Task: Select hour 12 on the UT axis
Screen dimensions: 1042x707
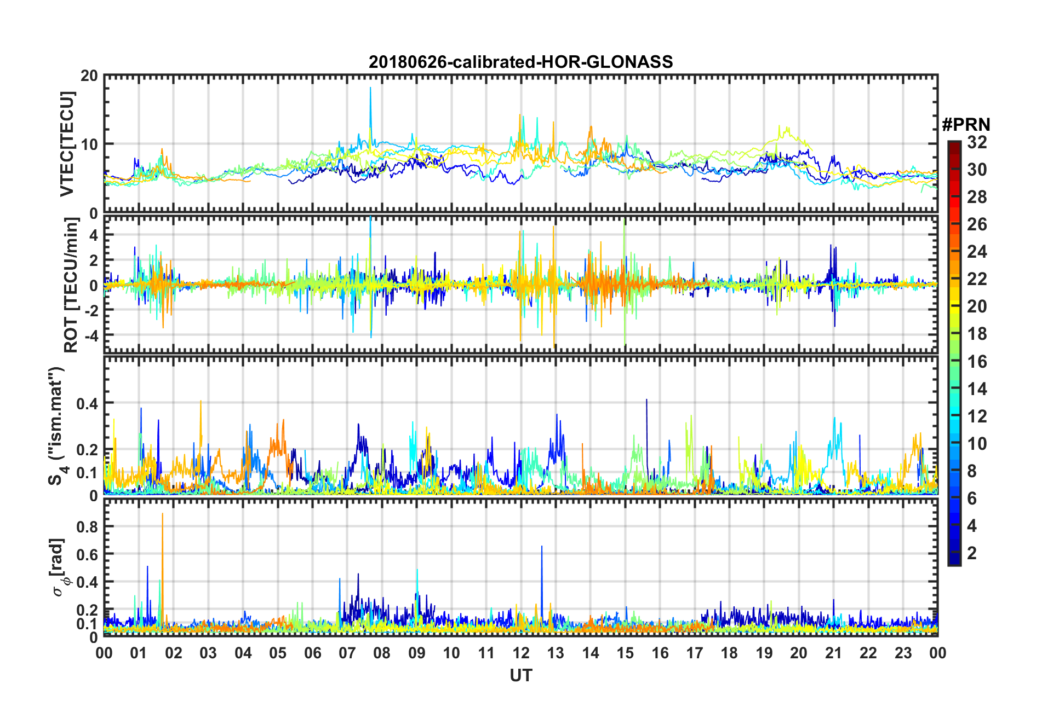Action: (x=520, y=653)
